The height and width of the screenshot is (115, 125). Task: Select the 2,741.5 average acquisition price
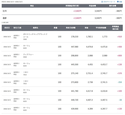104,82
